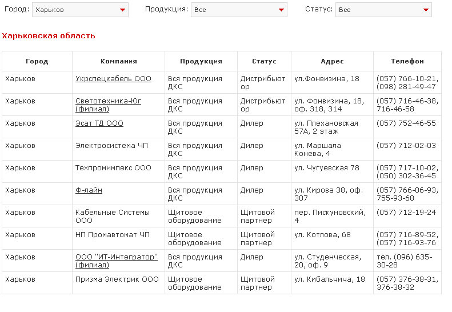Click the Компания column header
This screenshot has width=452, height=312.
118,61
